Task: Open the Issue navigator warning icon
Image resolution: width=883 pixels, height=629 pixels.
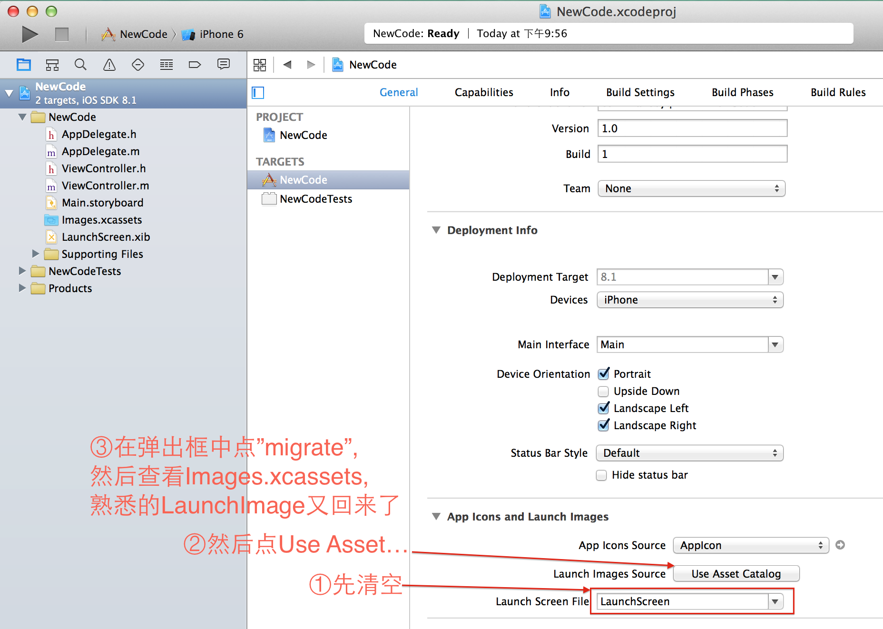Action: pos(109,65)
